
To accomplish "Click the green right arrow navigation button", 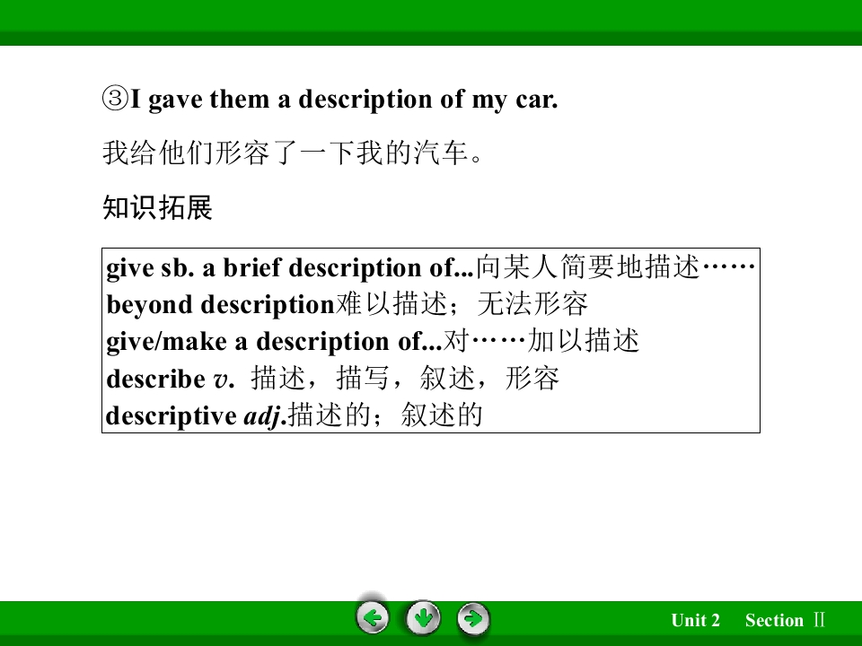I will pyautogui.click(x=473, y=618).
